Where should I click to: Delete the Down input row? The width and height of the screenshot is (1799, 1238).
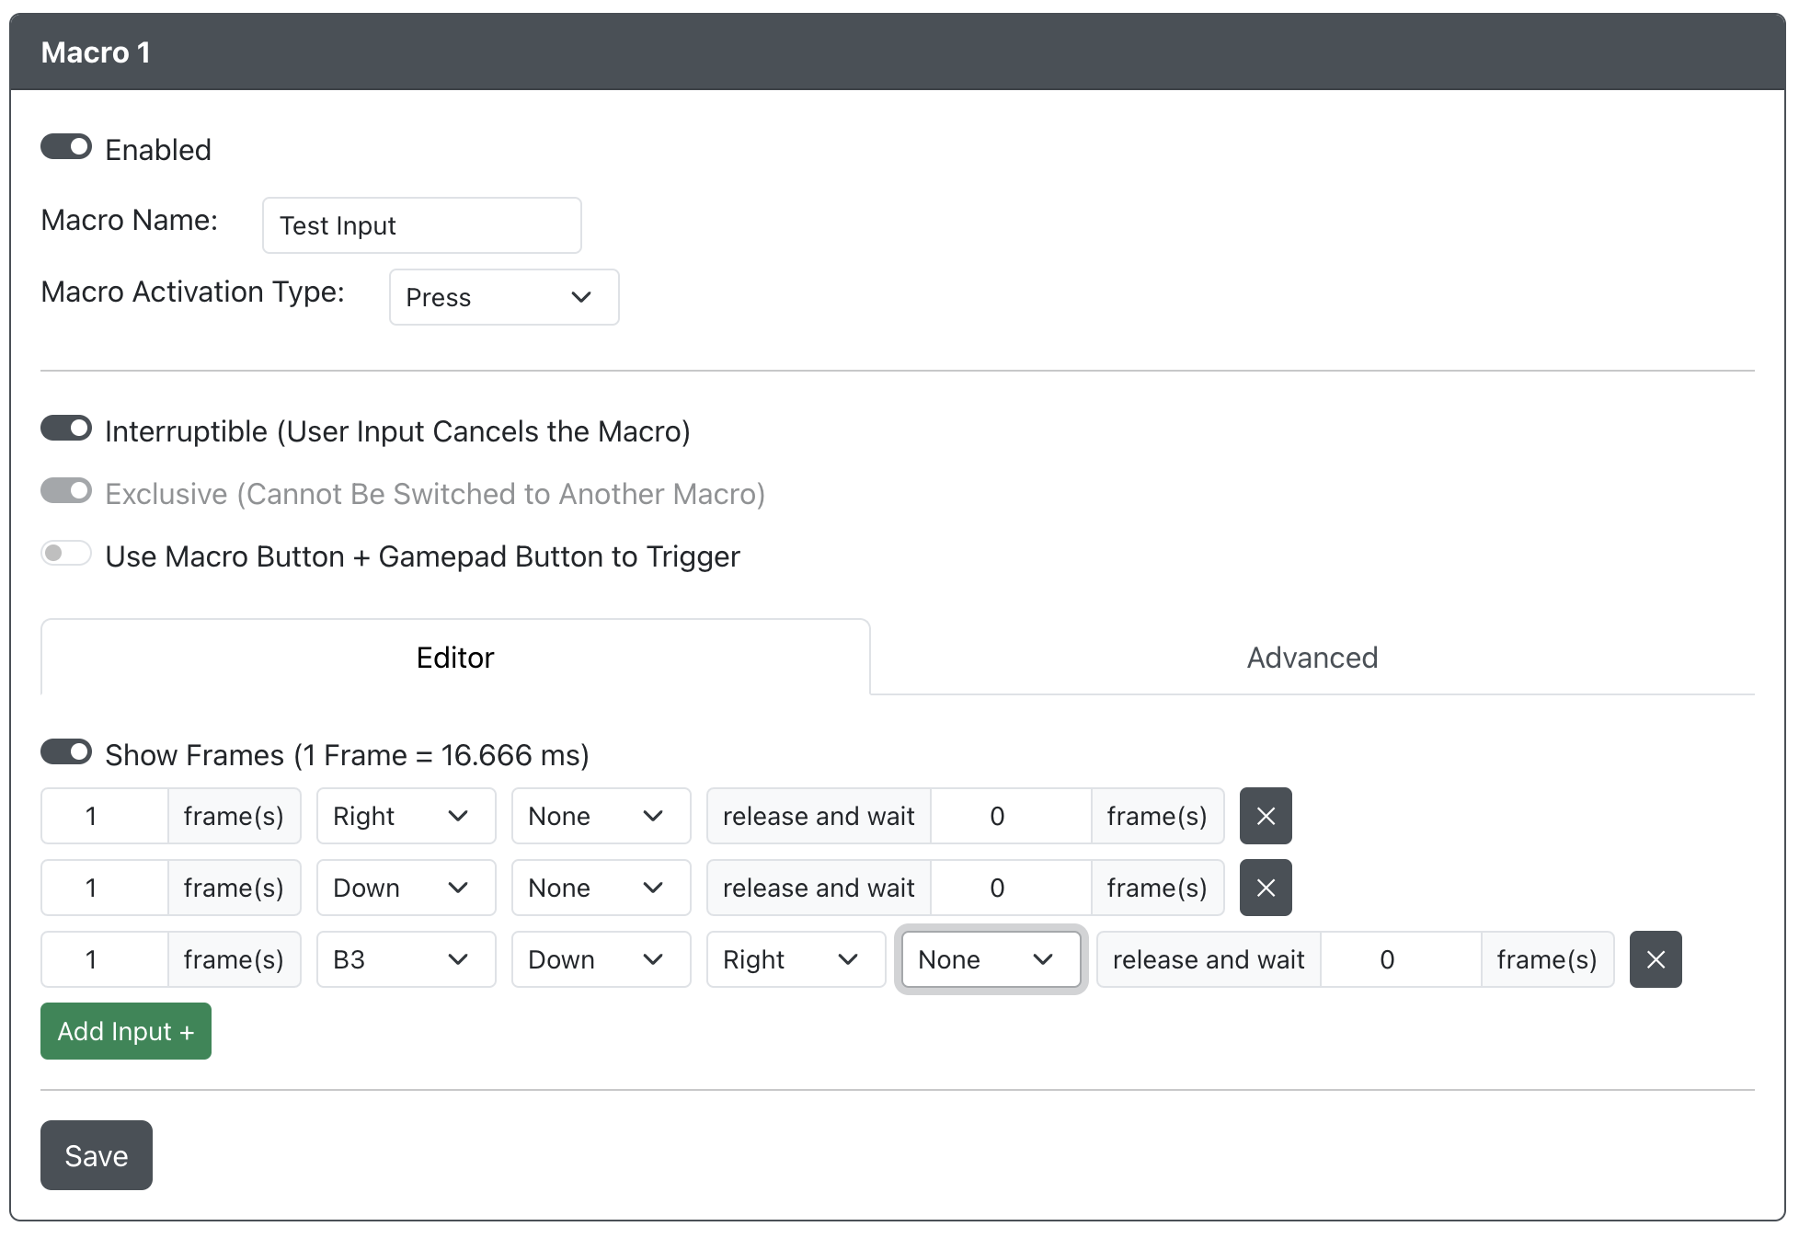1266,888
